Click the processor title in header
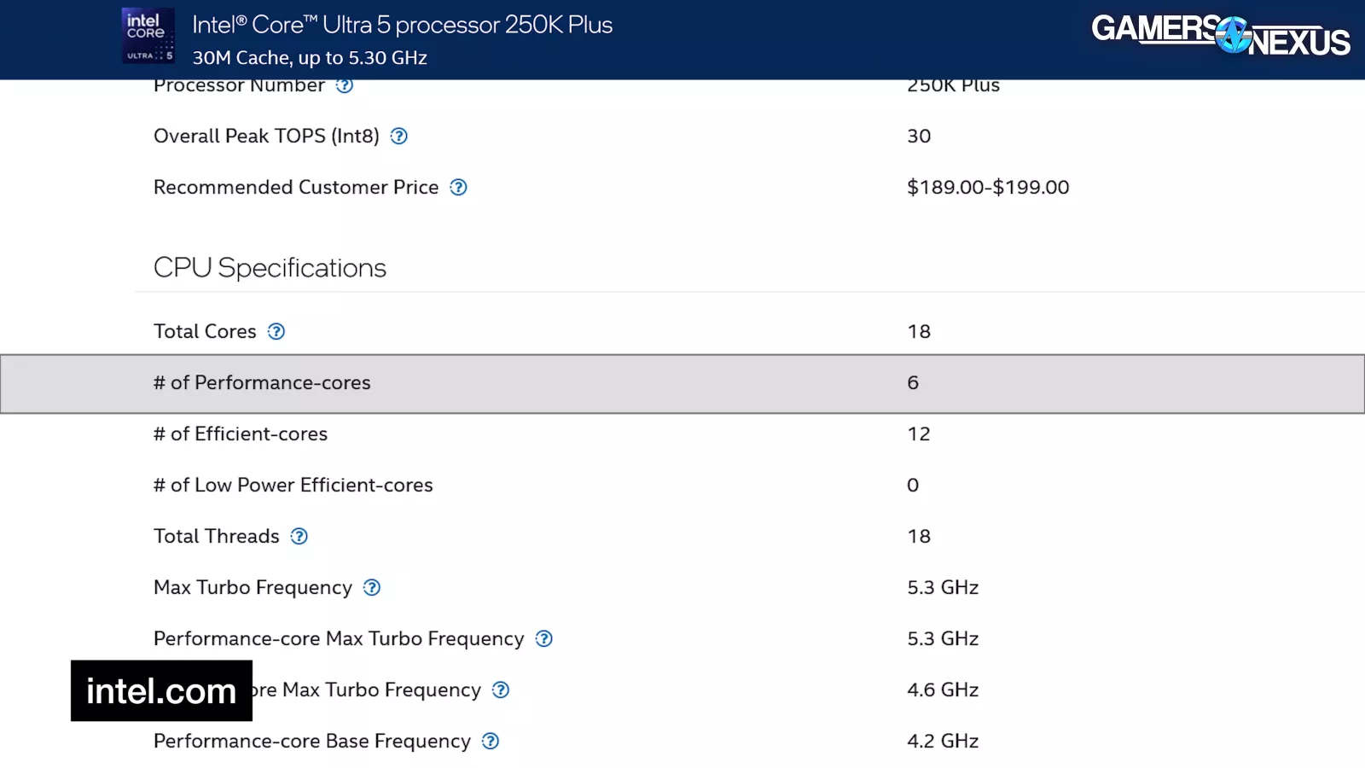This screenshot has height=768, width=1365. coord(402,25)
